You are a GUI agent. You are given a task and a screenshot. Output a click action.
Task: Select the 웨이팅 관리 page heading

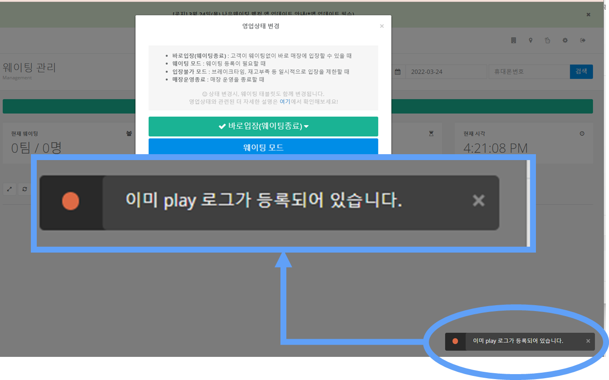(29, 68)
